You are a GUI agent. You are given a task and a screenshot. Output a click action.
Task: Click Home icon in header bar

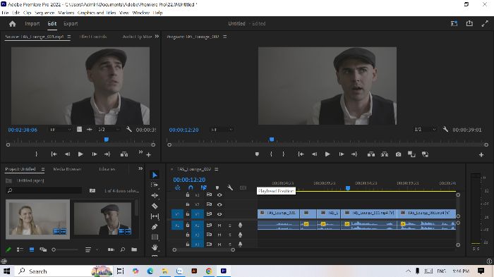12,23
